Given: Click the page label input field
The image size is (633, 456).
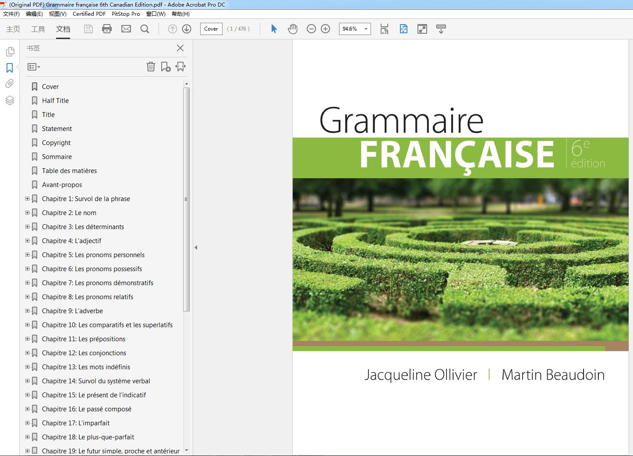Looking at the screenshot, I should point(211,29).
